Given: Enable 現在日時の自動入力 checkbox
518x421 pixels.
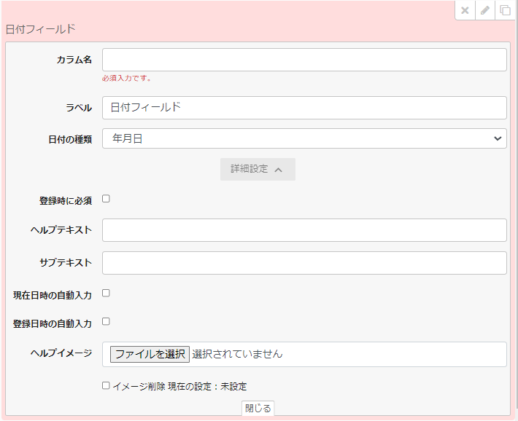Looking at the screenshot, I should pyautogui.click(x=106, y=294).
